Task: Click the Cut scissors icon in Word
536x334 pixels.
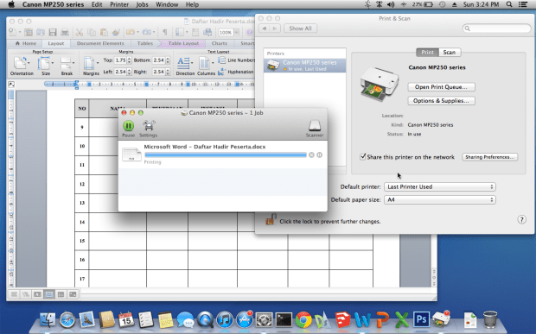Action: coord(80,33)
